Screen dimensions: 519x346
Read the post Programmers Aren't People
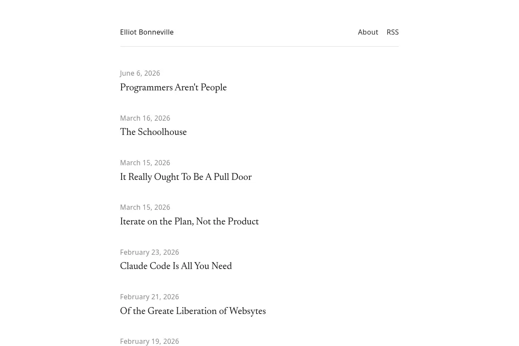tap(173, 88)
